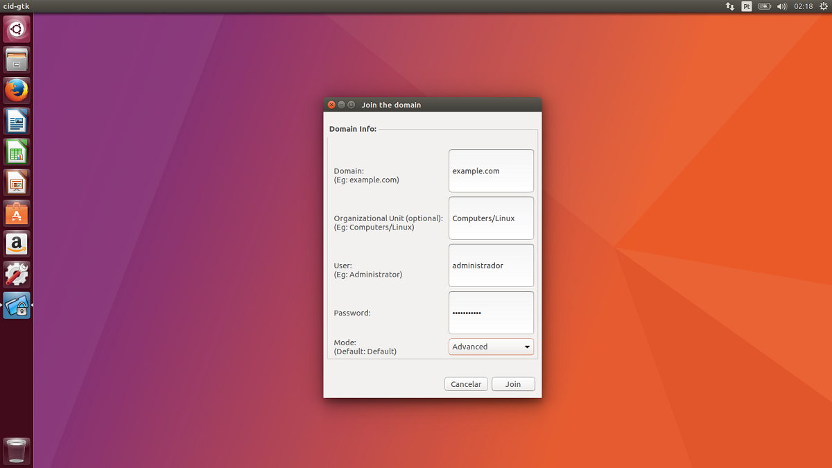Click the Organizational Unit (optional) label
The height and width of the screenshot is (468, 832).
tap(388, 218)
